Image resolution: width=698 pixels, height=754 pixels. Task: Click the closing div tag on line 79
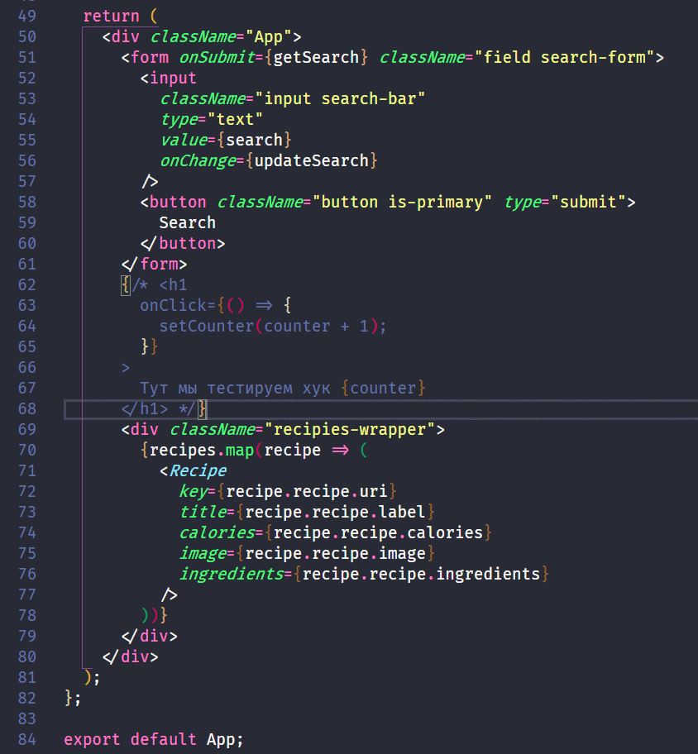pos(150,637)
